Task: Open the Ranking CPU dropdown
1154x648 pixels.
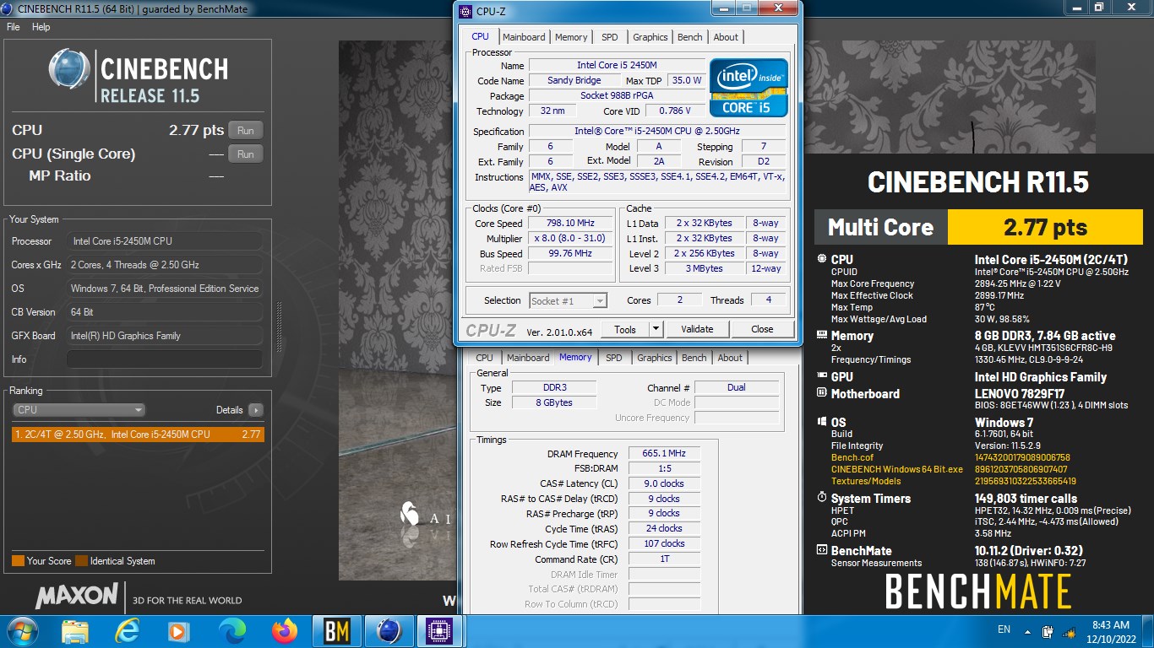Action: [x=80, y=410]
